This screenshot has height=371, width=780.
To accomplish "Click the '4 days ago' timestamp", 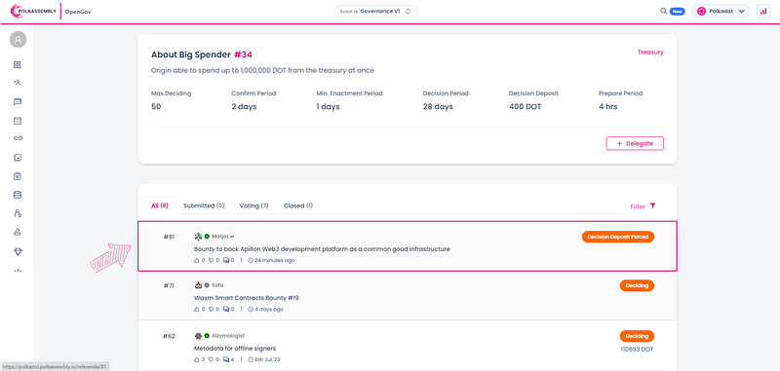I will click(x=269, y=309).
